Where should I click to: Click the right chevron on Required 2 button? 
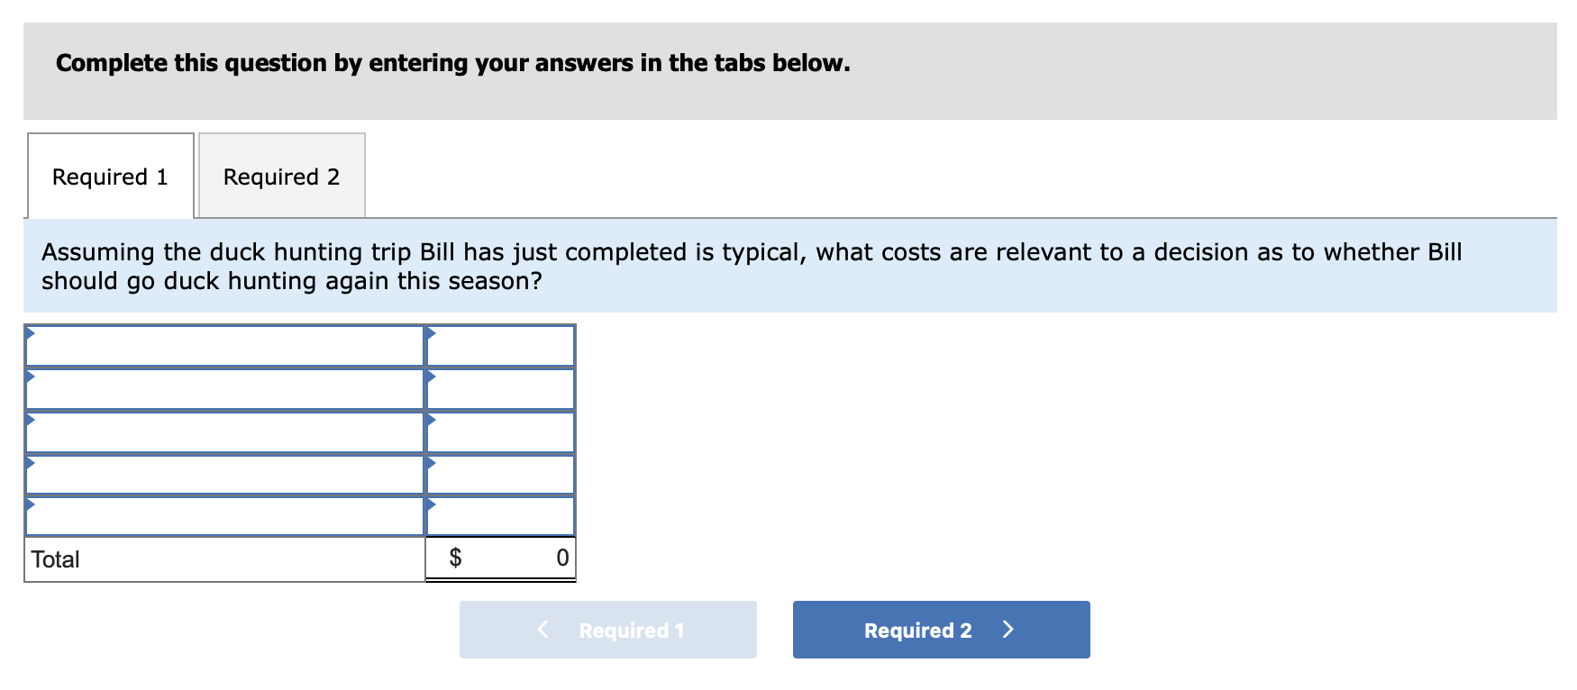pos(1008,630)
